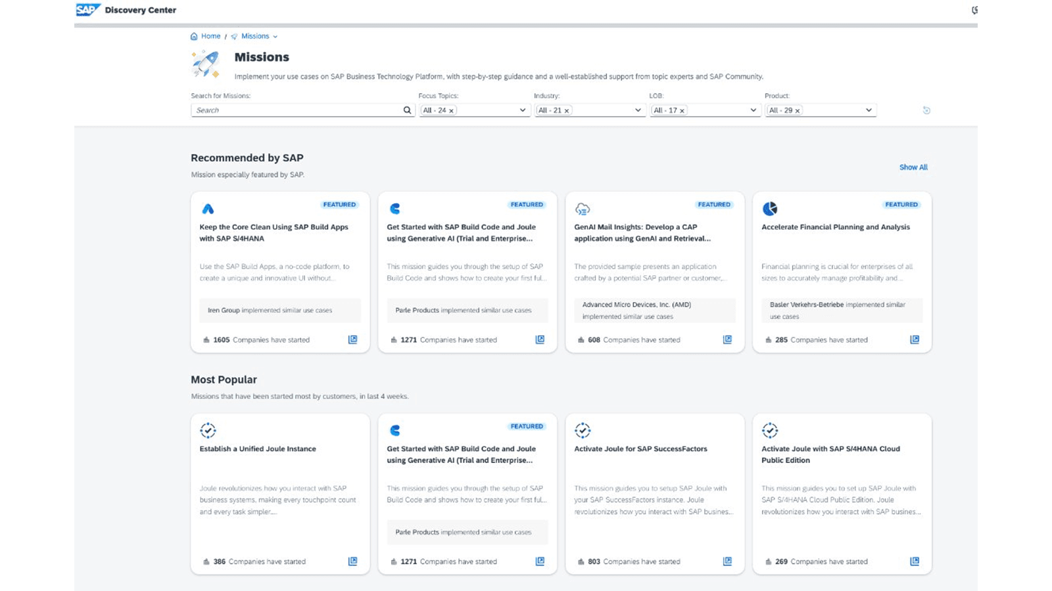Click the SAP logo in the header
1052x591 pixels.
pyautogui.click(x=88, y=10)
